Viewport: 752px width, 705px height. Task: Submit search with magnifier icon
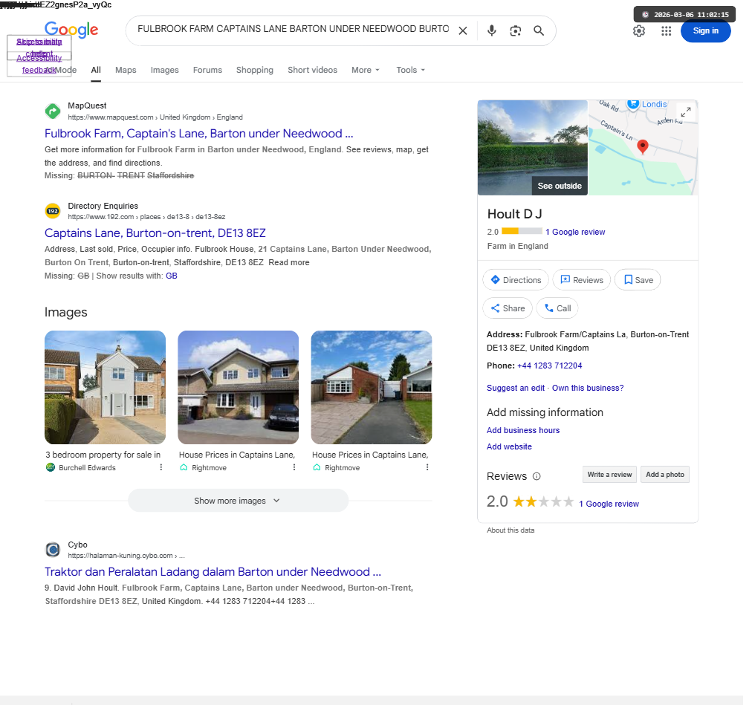click(539, 30)
